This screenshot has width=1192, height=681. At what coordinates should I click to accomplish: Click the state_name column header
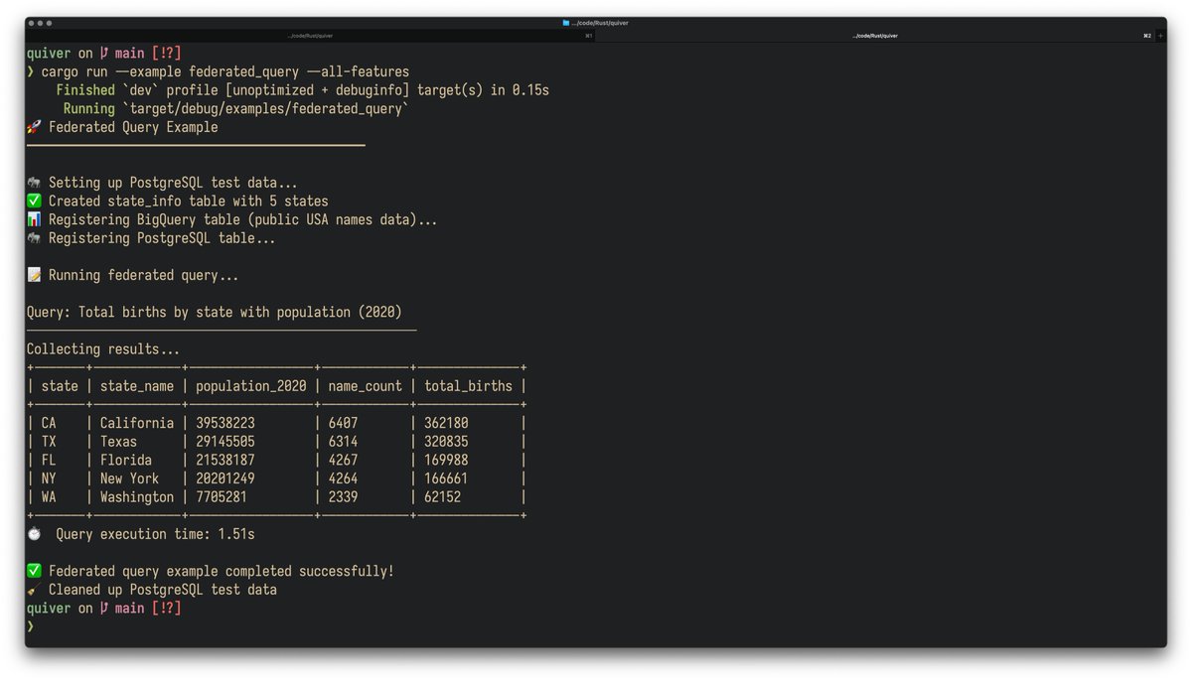[137, 386]
